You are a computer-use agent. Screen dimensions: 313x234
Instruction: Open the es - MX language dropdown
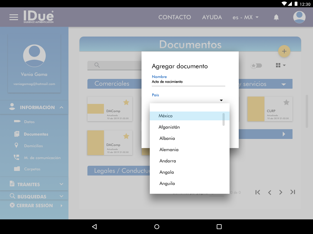[245, 17]
